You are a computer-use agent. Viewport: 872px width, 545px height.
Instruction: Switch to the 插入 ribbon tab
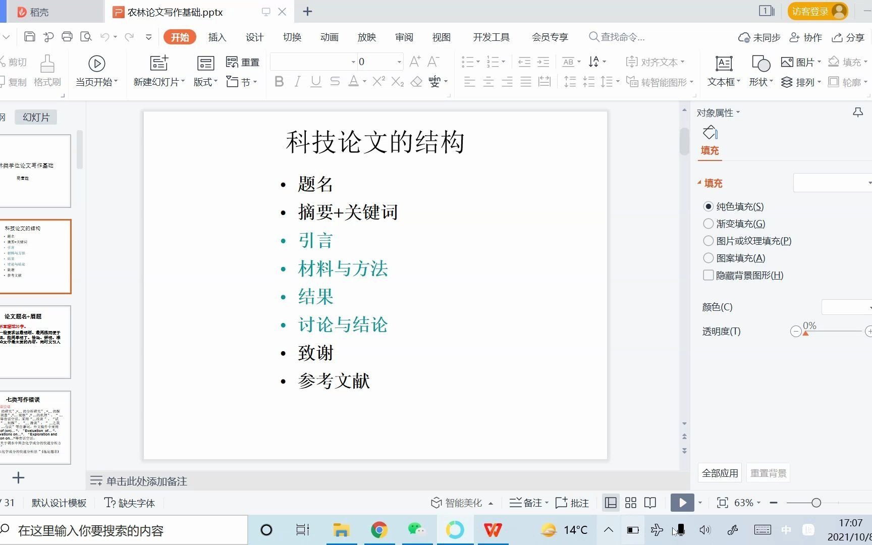216,37
